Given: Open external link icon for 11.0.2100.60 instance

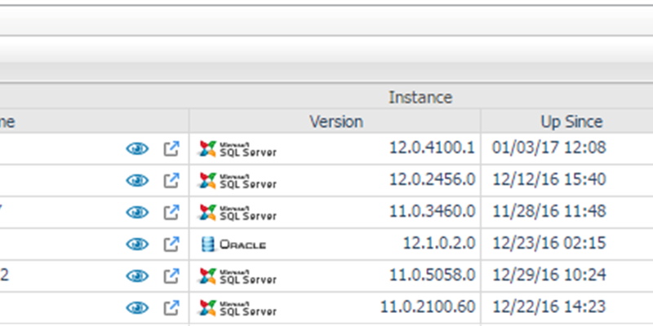Looking at the screenshot, I should tap(171, 308).
